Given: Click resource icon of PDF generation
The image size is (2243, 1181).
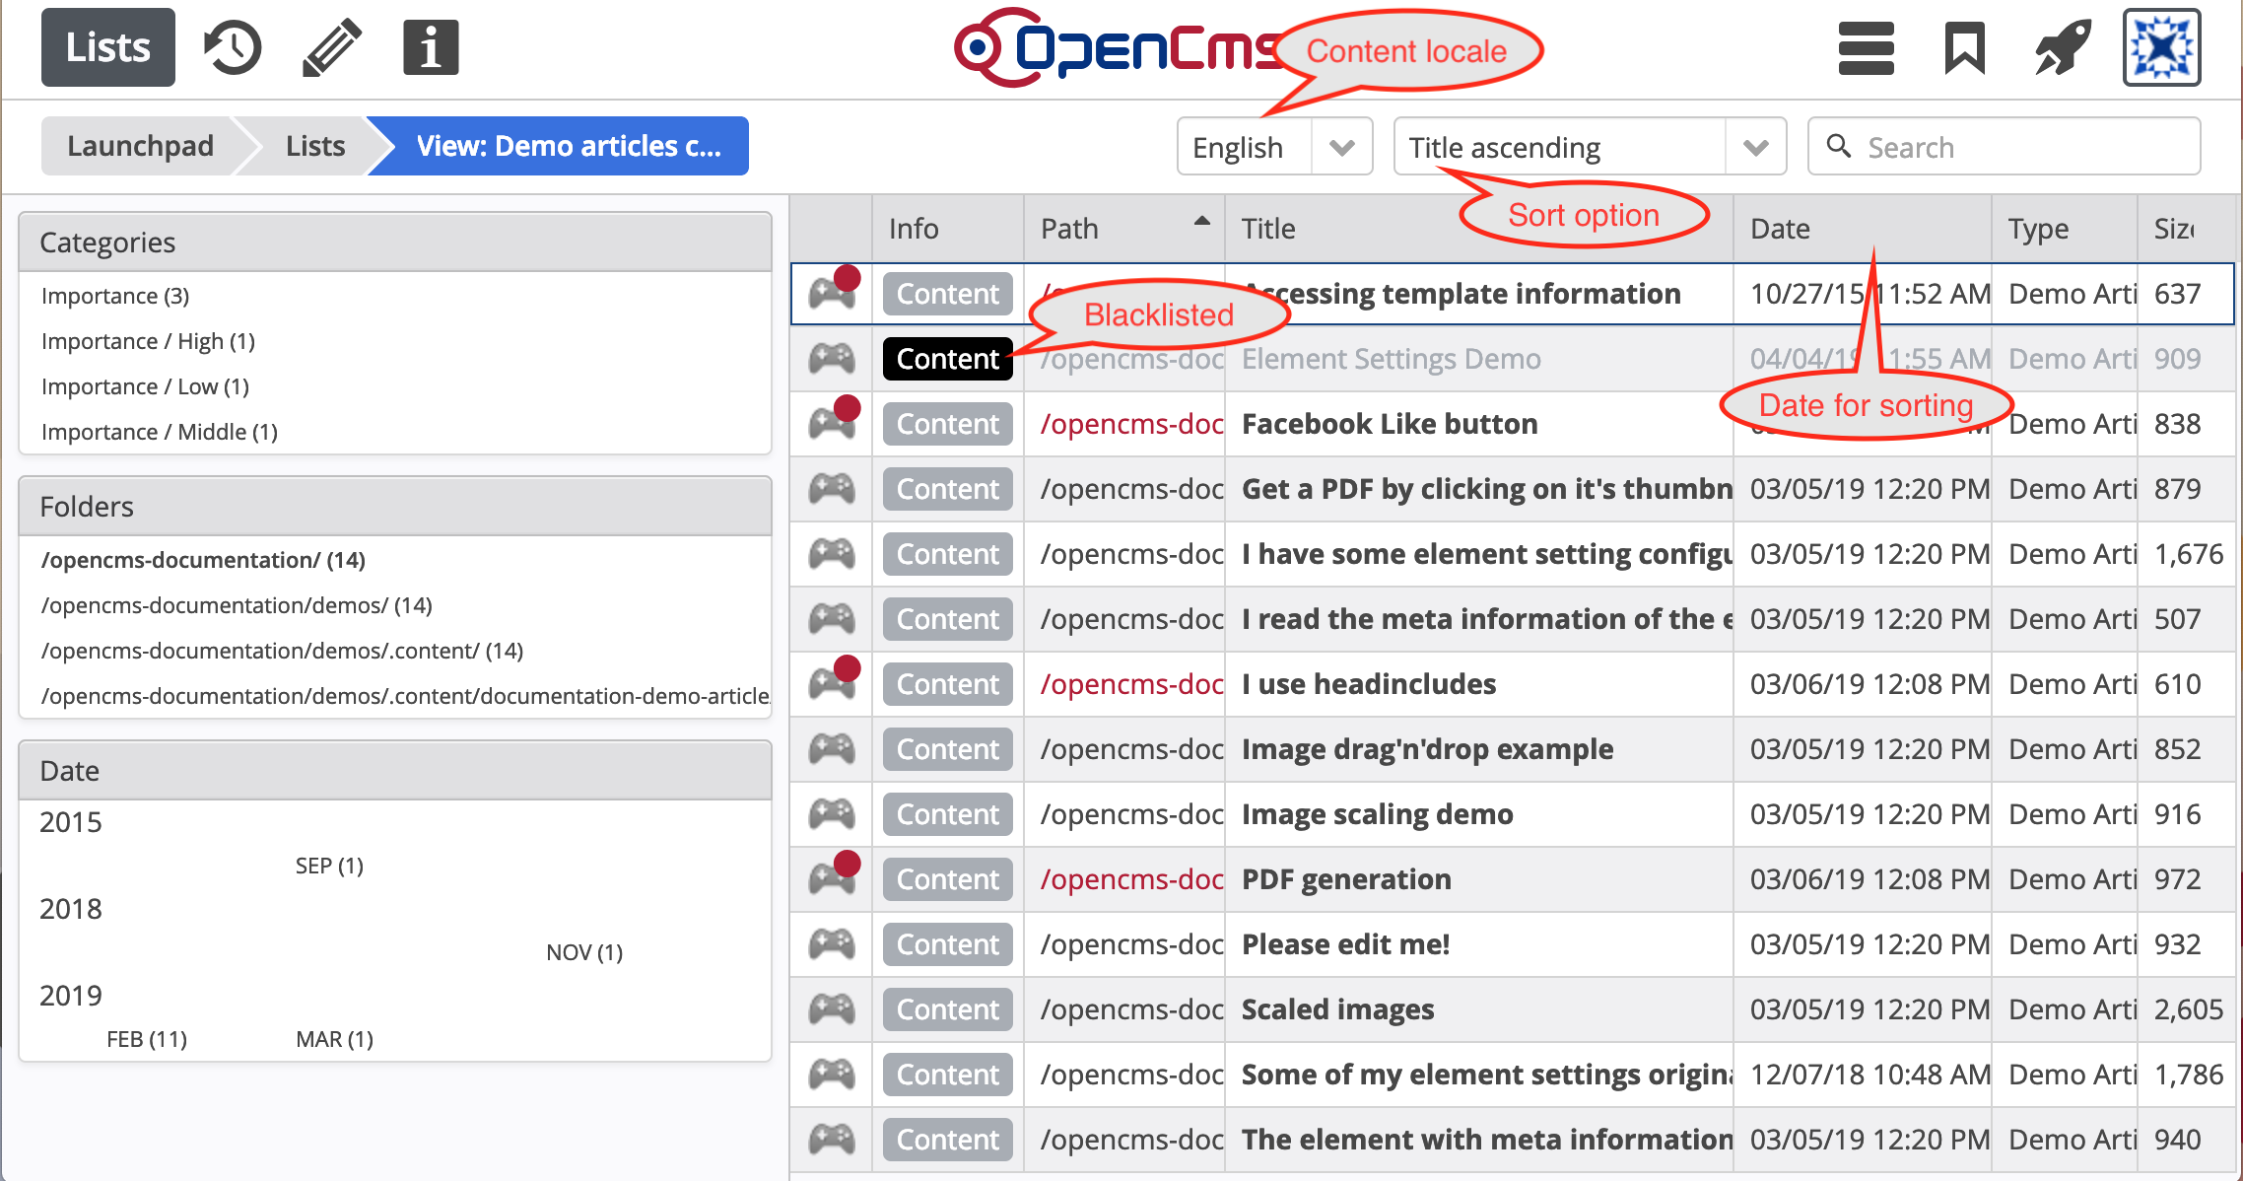Looking at the screenshot, I should click(x=832, y=878).
